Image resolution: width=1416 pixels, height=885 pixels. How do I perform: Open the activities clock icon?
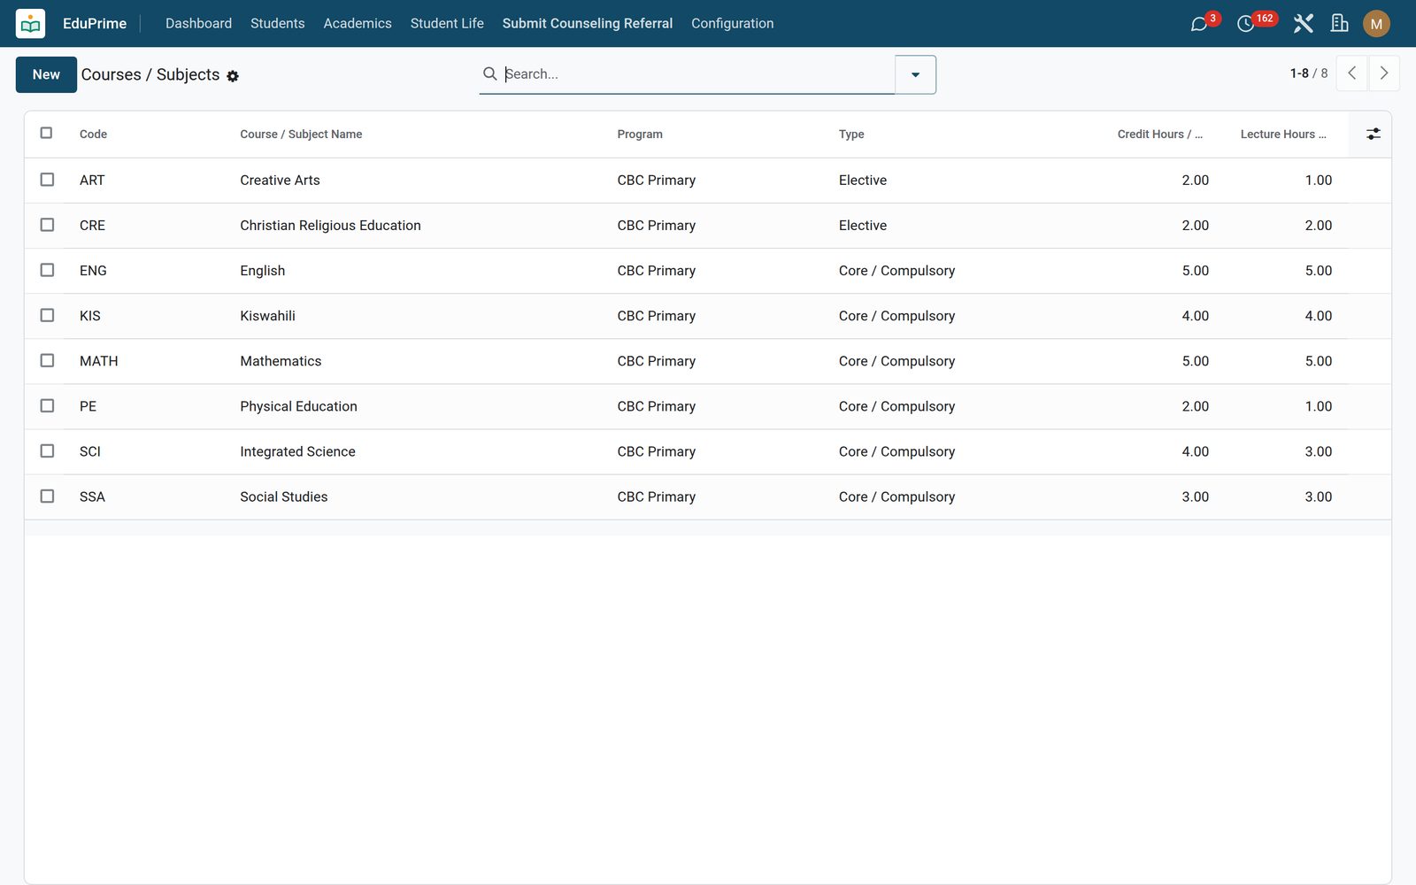pyautogui.click(x=1245, y=24)
